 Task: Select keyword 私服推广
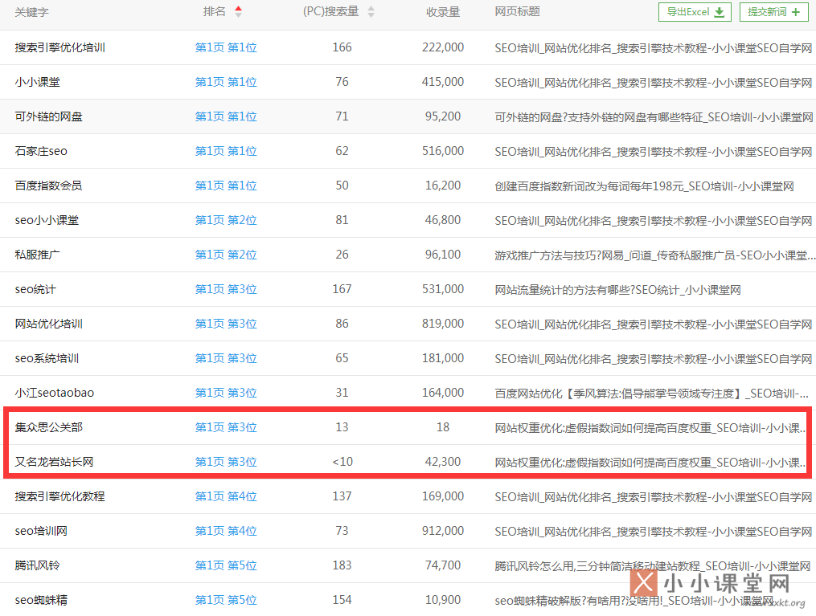coord(38,255)
